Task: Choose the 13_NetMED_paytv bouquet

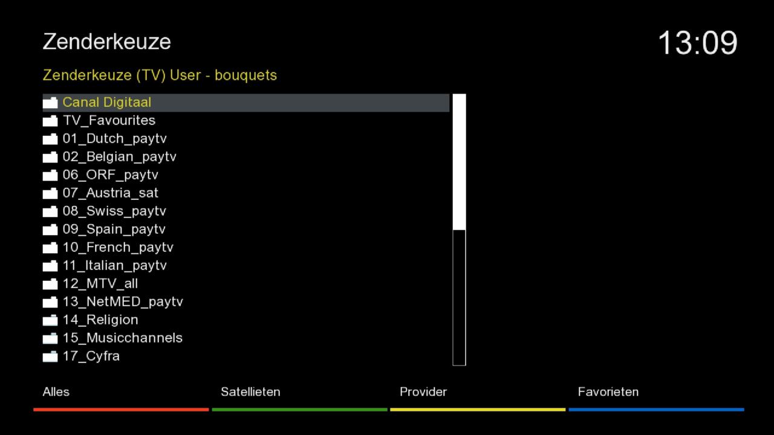Action: click(122, 302)
